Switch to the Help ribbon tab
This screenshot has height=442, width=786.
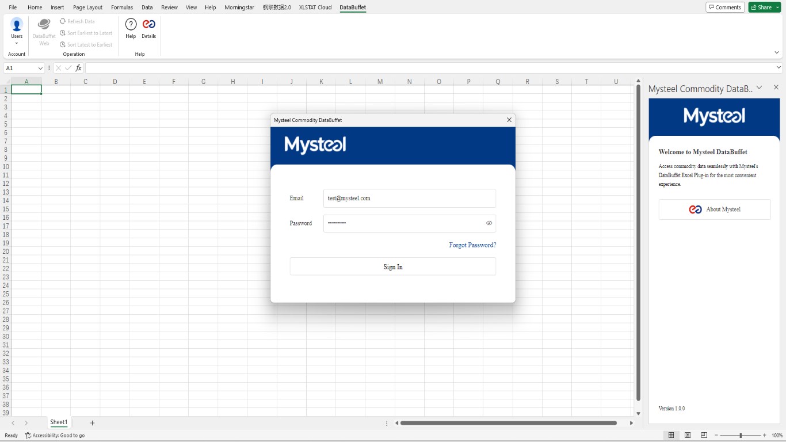tap(210, 7)
